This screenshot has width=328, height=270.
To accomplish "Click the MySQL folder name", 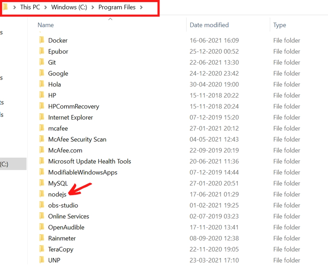I will [58, 183].
